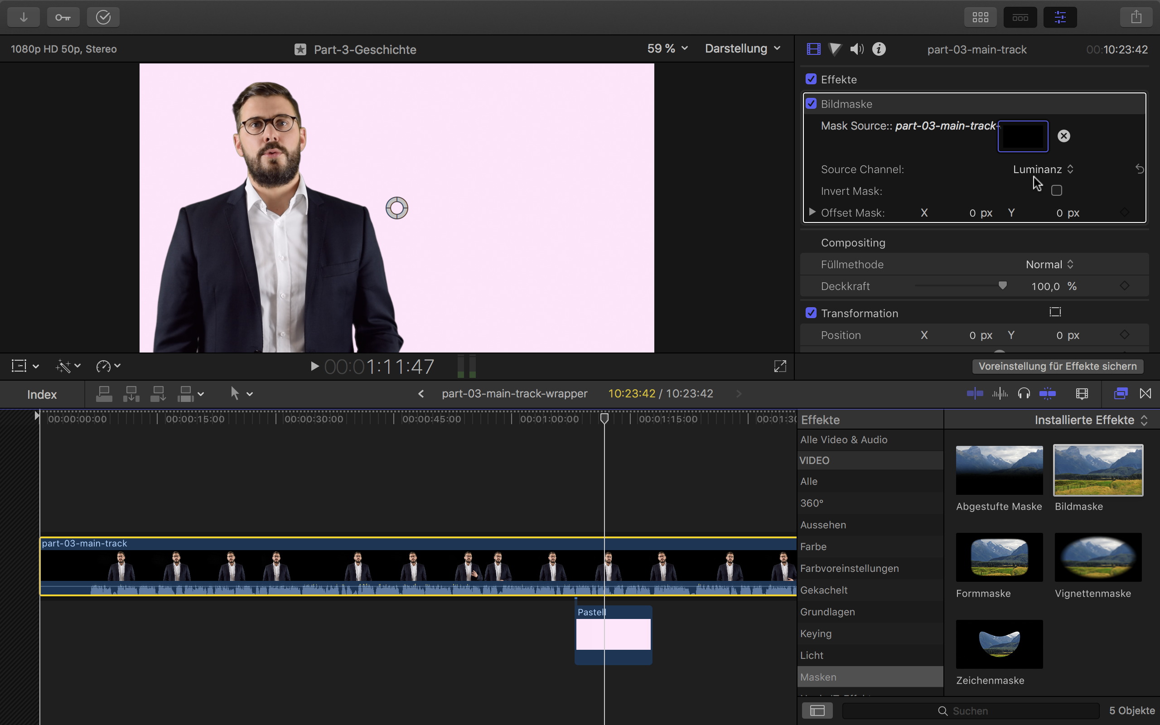
Task: Open Source Channel Luminanz popup
Action: (1043, 169)
